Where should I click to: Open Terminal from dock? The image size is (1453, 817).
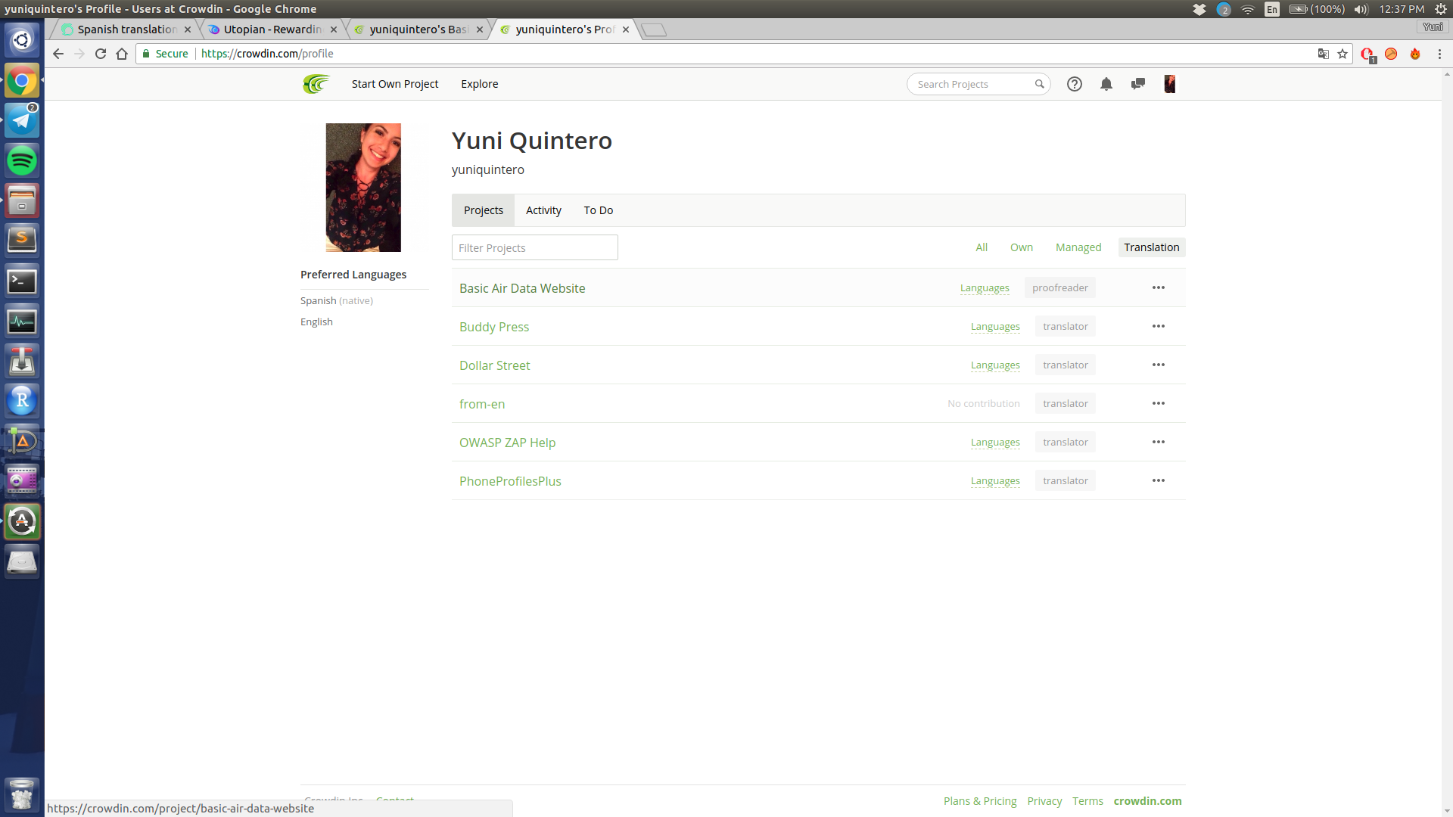click(22, 281)
